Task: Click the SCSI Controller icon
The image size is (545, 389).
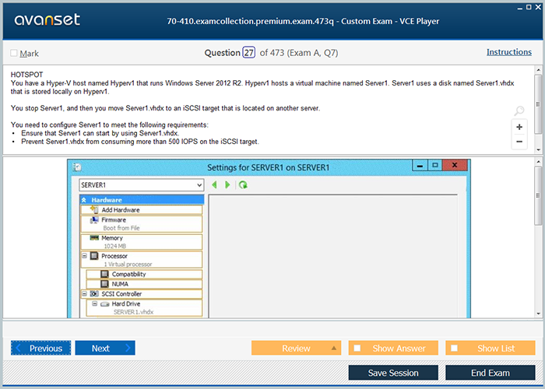Action: 94,294
